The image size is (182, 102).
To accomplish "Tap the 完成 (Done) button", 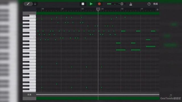I will (156, 4).
